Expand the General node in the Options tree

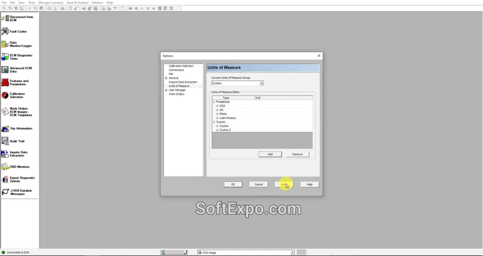coord(167,78)
